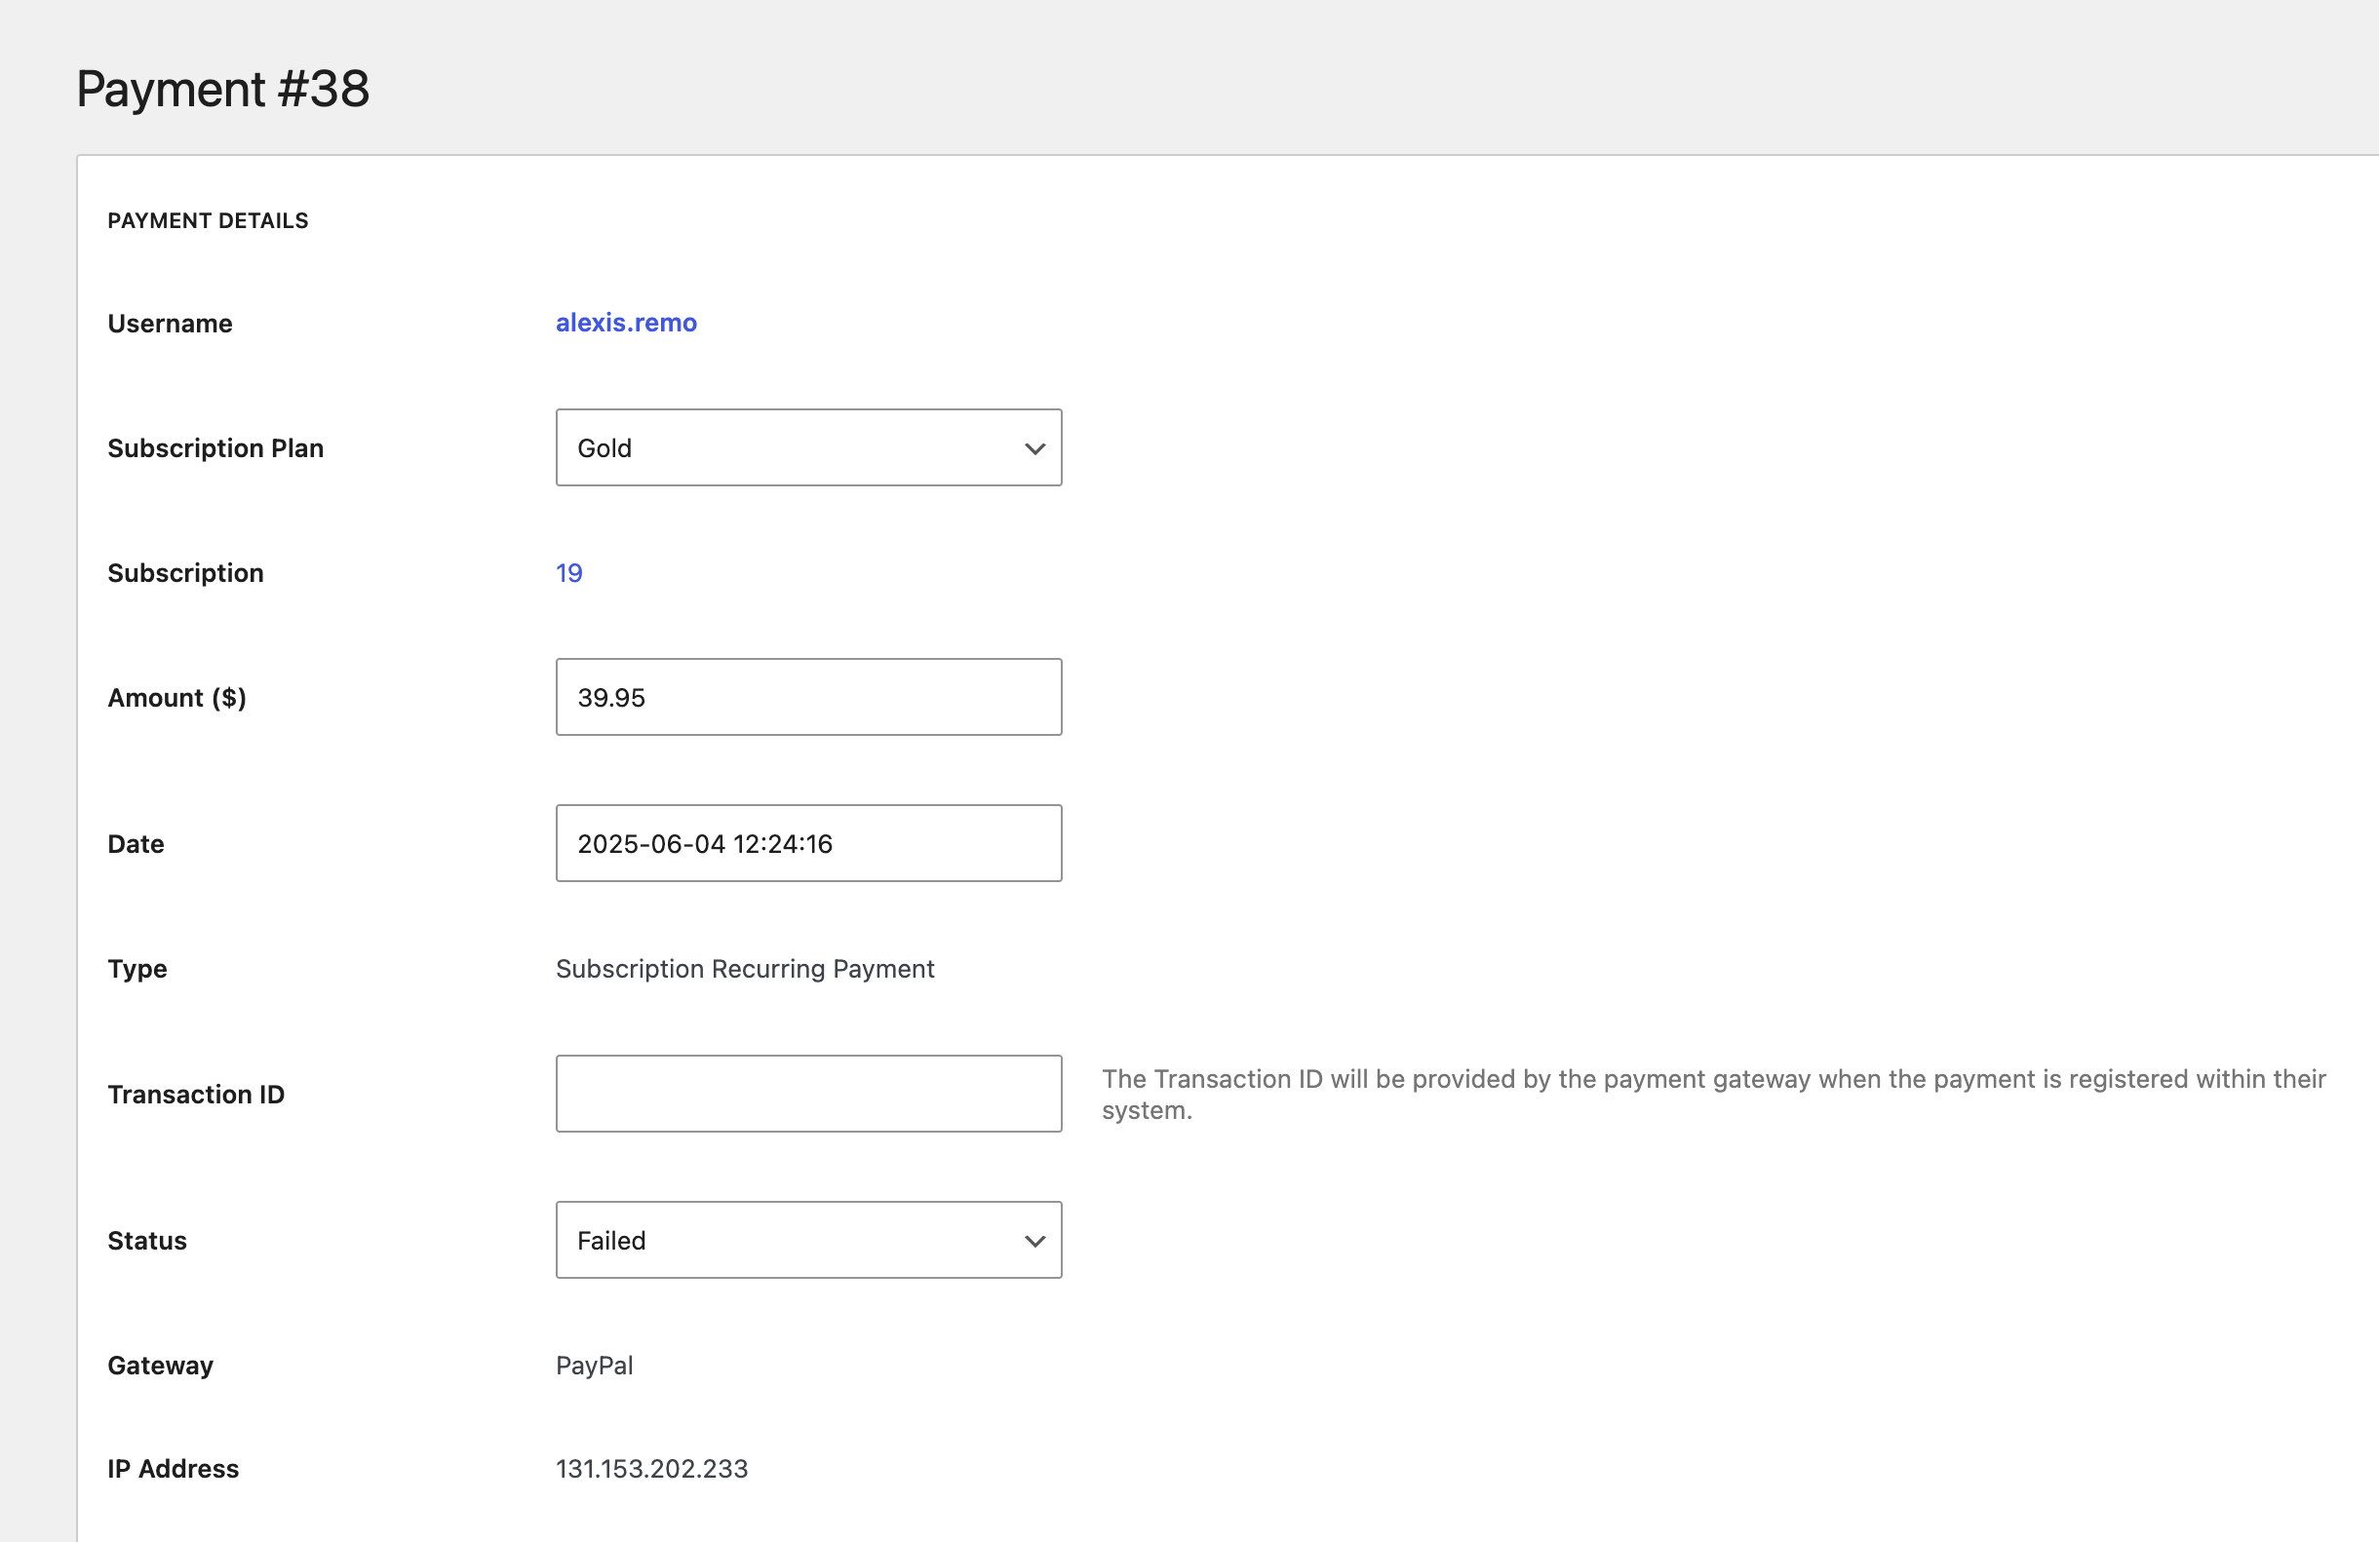Click the Status field label
The width and height of the screenshot is (2379, 1542).
[x=147, y=1241]
